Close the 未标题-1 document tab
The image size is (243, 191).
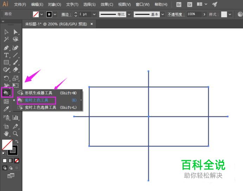92,24
